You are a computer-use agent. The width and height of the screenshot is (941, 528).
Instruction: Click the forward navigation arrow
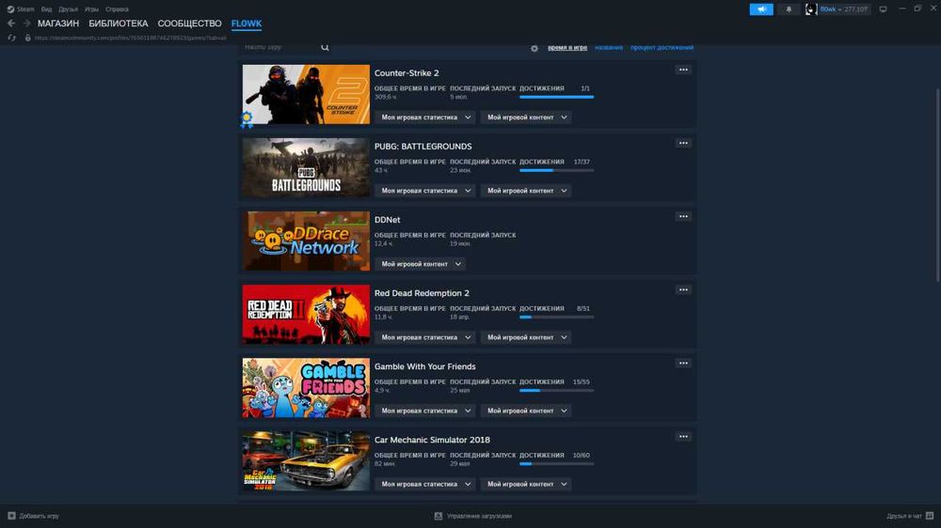click(26, 23)
